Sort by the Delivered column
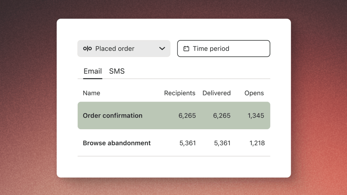The height and width of the screenshot is (195, 347). pos(216,93)
